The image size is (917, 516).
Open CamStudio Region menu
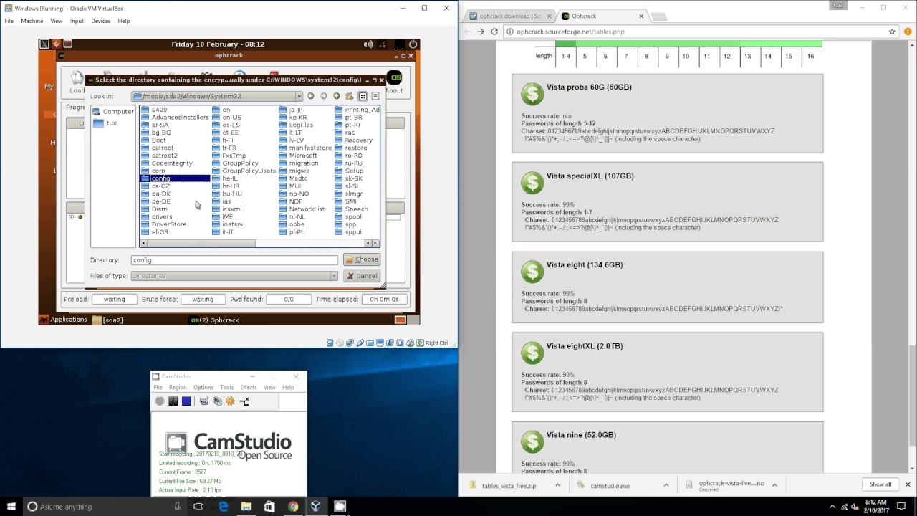pyautogui.click(x=178, y=387)
